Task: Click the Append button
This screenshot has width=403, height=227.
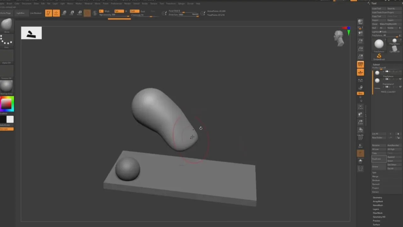Action: tap(394, 157)
